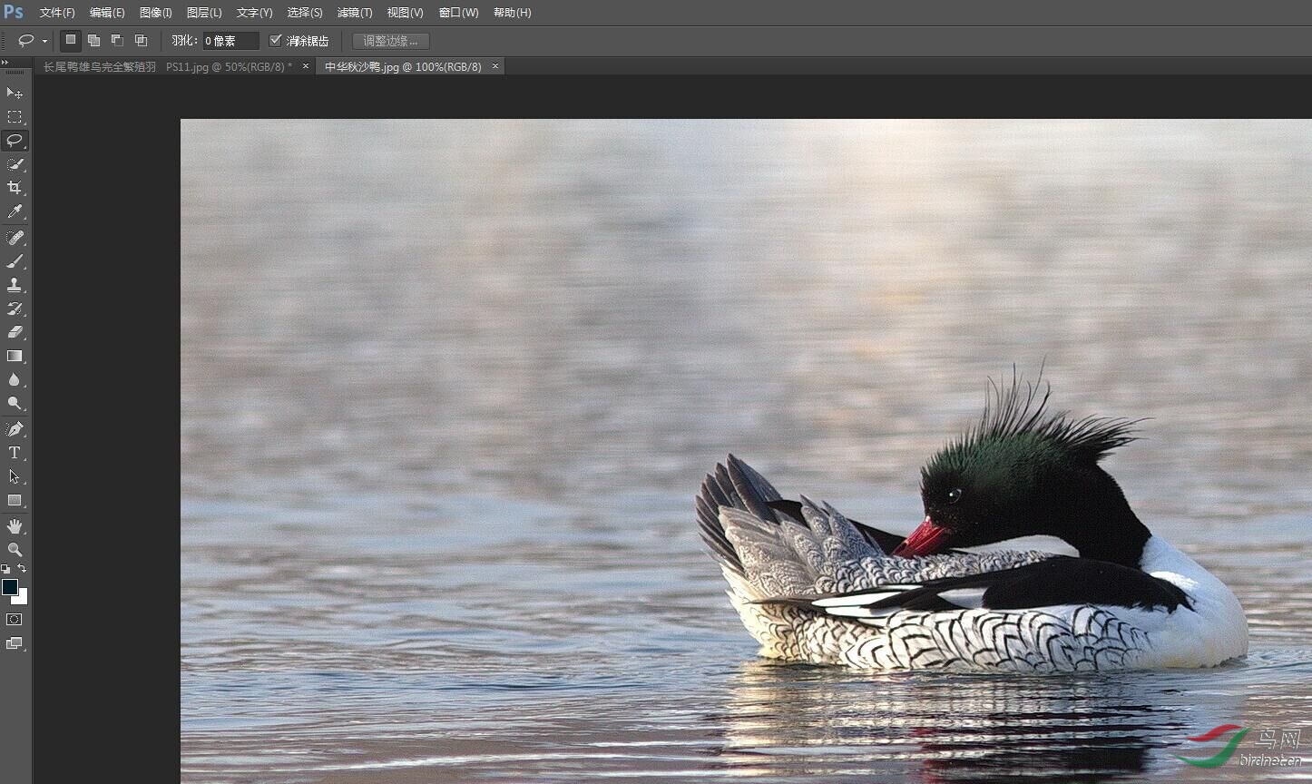Toggle Quick Mask mode
1312x784 pixels.
pos(15,620)
